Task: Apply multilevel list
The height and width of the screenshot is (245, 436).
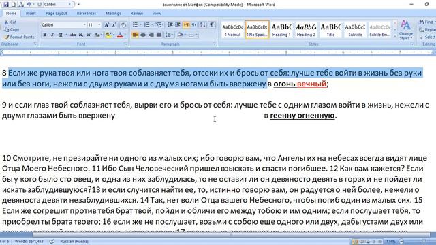Action: [x=159, y=25]
